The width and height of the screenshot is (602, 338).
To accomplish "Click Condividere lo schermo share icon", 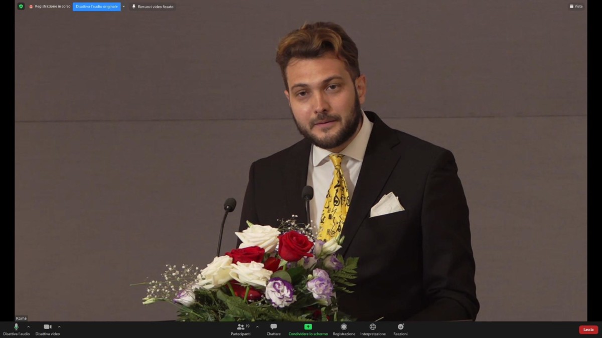I will pos(308,327).
